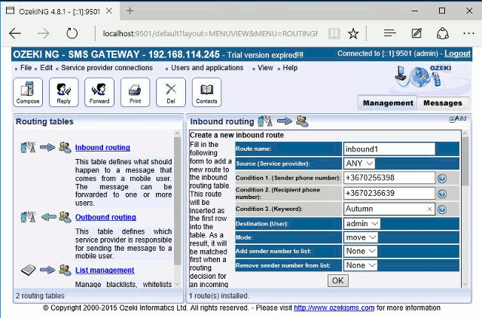Viewport: 482px width, 318px height.
Task: Open the Source (Service provider) dropdown
Action: 359,164
